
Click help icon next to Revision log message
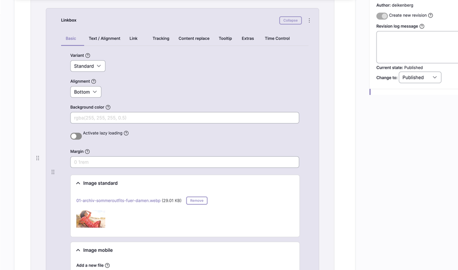coord(422,27)
